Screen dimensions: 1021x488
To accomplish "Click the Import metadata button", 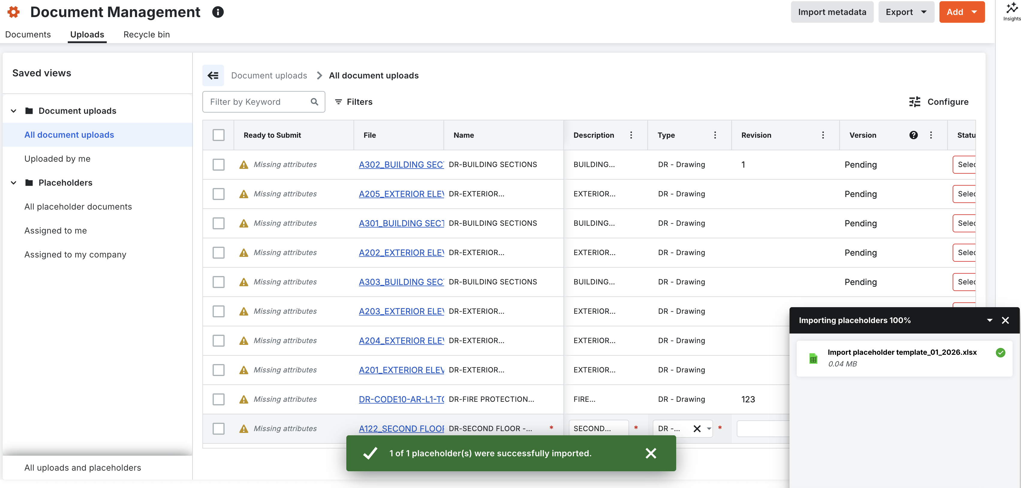I will point(832,12).
